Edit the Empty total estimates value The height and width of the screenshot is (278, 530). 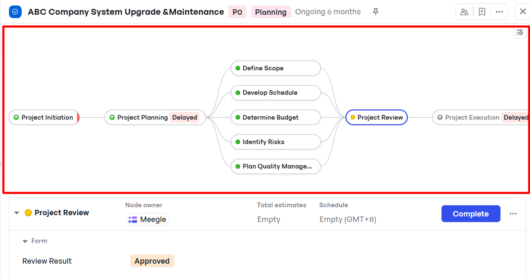[x=269, y=219]
